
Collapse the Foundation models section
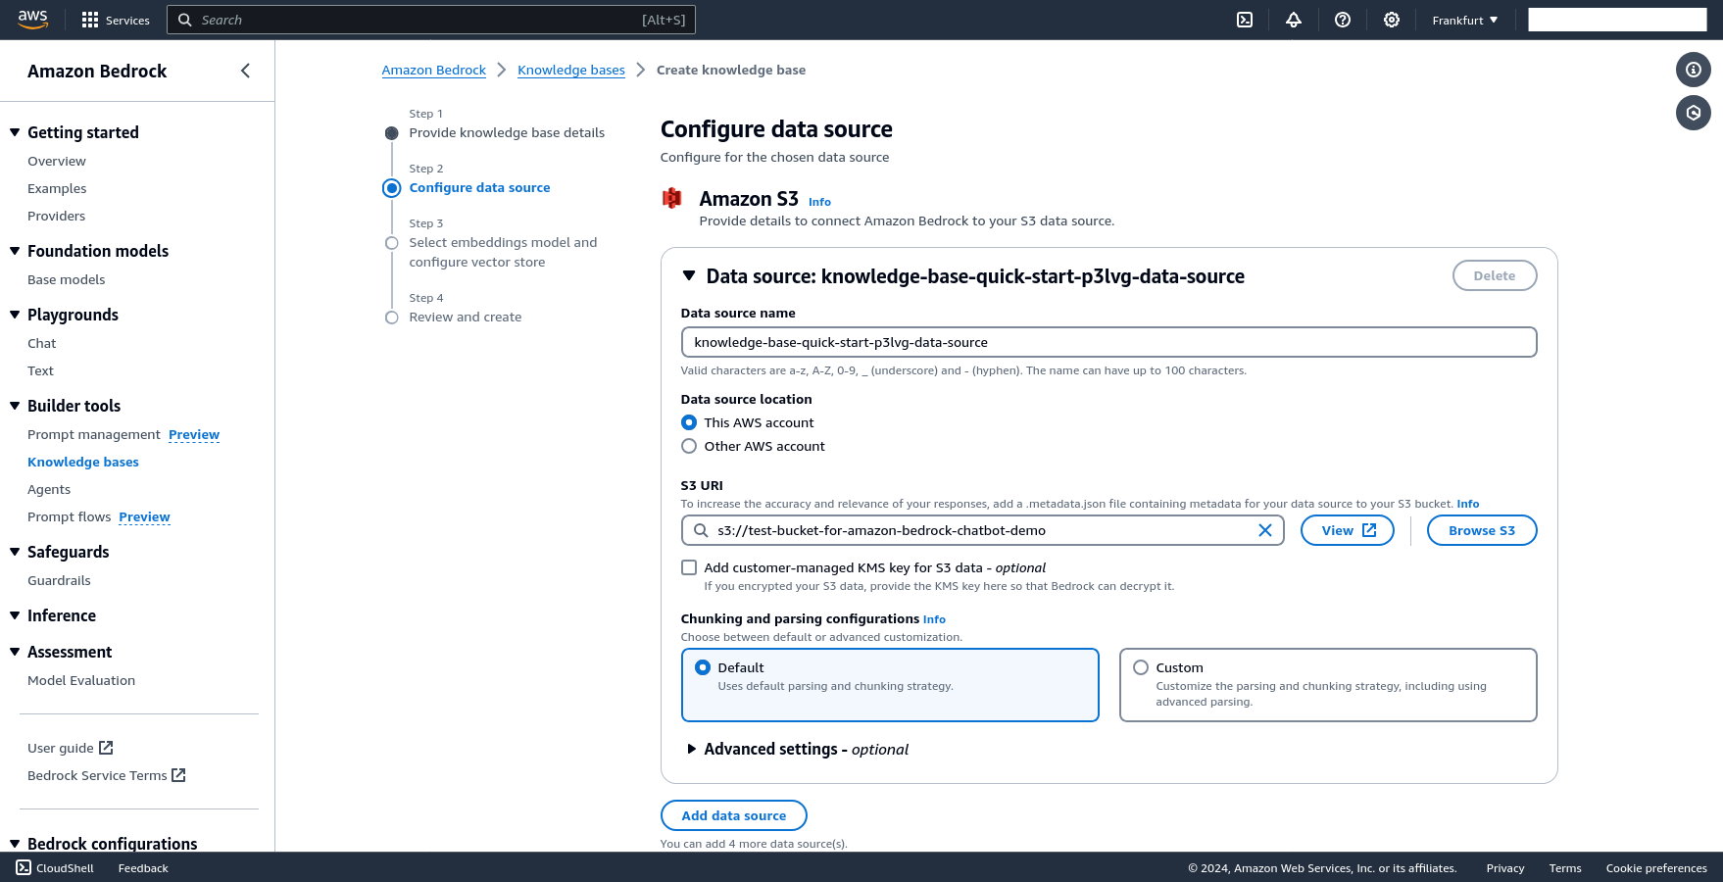[x=15, y=251]
